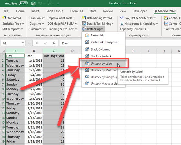
Task: Click the Redo arrow icon
Action: point(49,3)
